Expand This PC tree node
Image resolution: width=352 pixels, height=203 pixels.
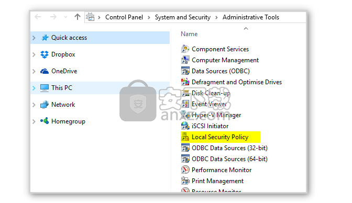[x=34, y=88]
